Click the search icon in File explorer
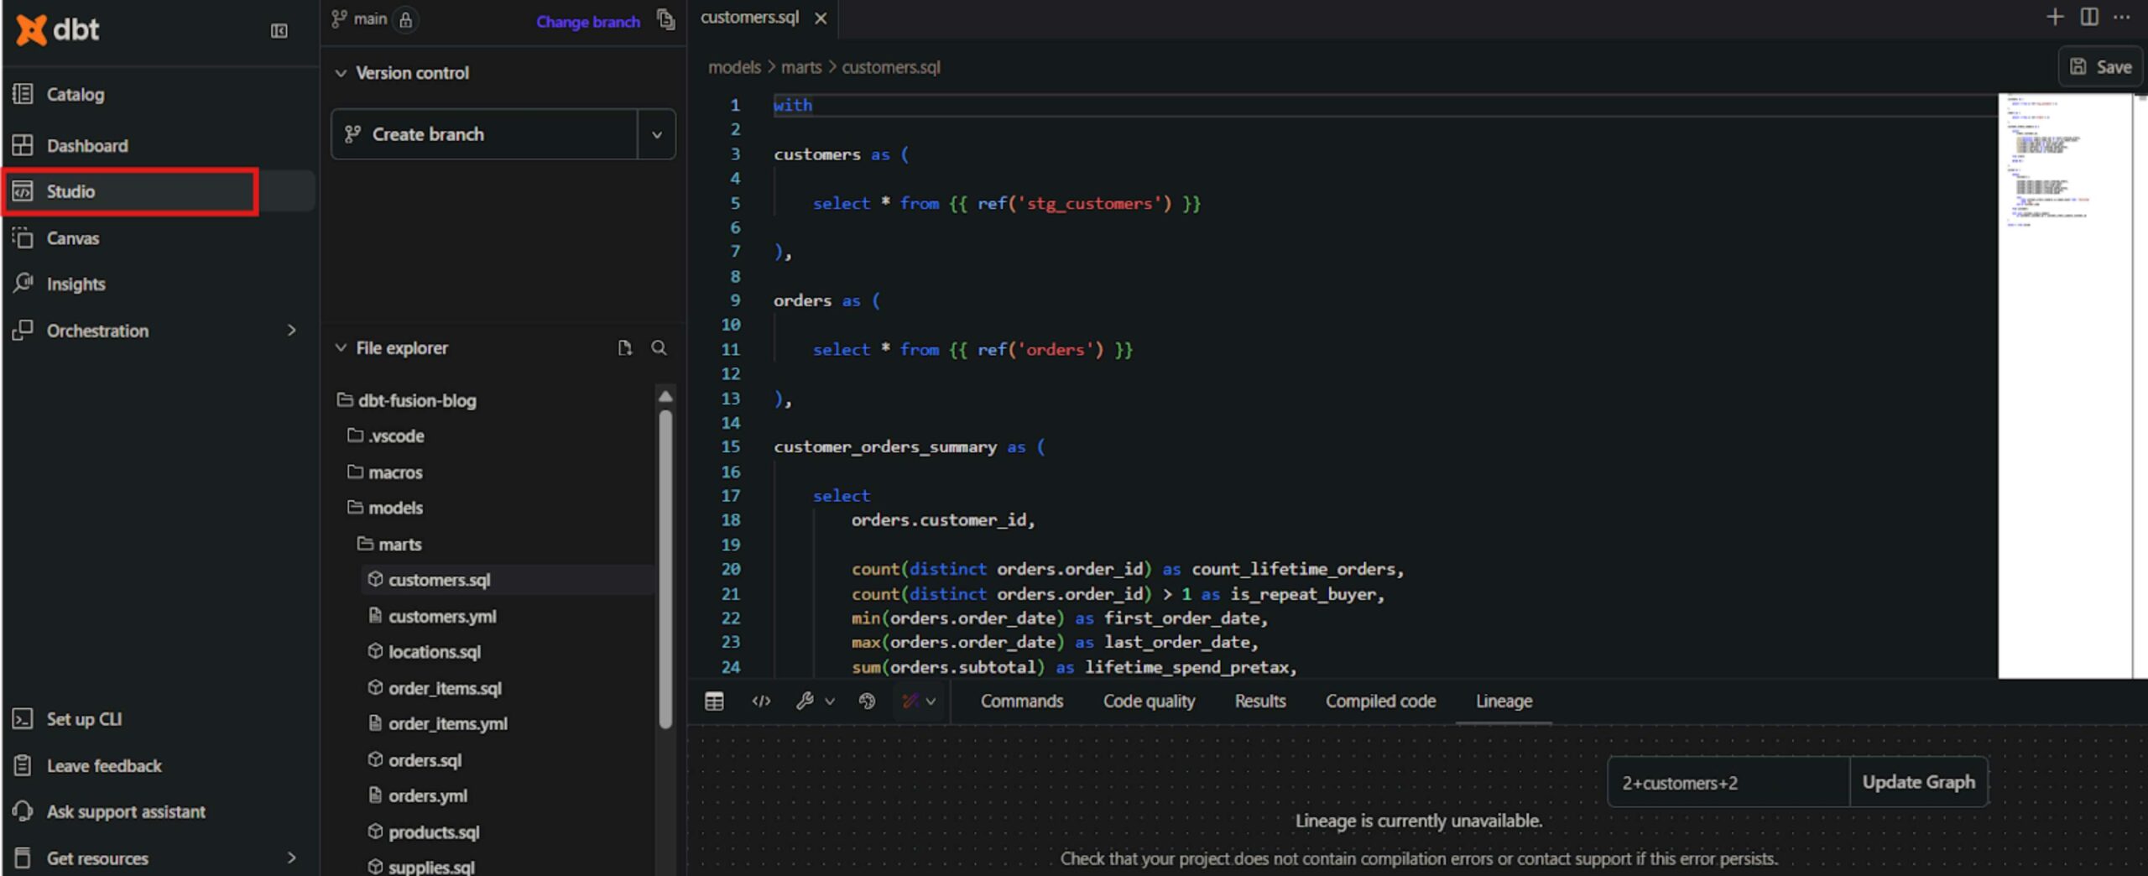This screenshot has height=876, width=2148. pos(659,348)
